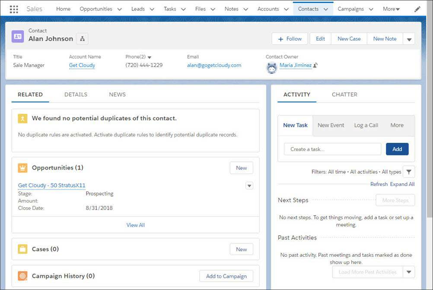Switch to the CHATTER tab

tap(344, 94)
